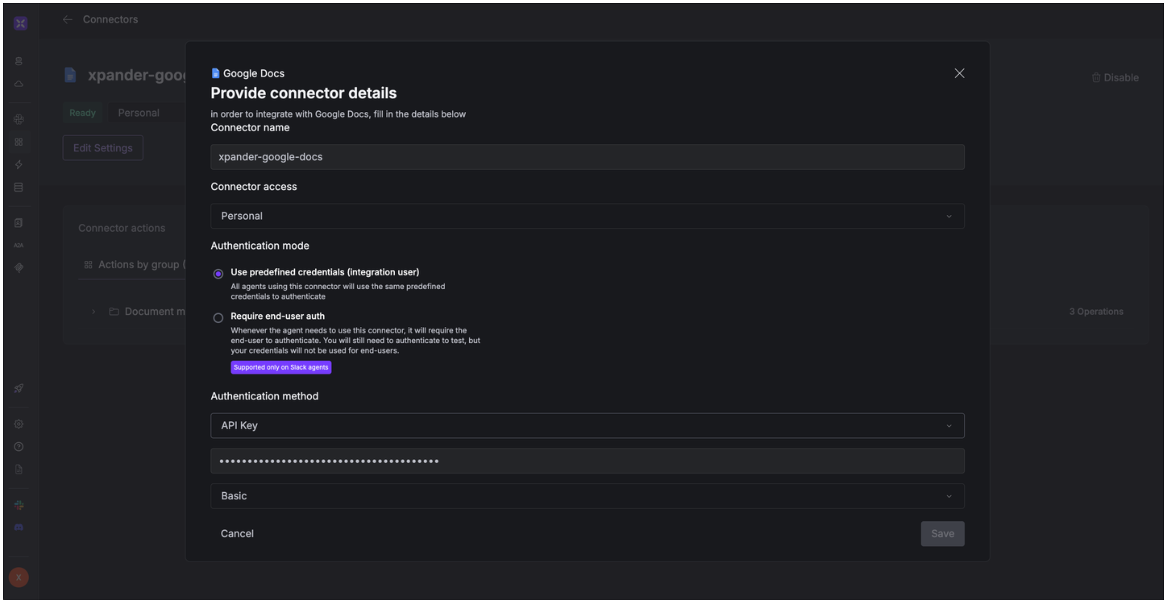Close the connector details dialog

(959, 73)
